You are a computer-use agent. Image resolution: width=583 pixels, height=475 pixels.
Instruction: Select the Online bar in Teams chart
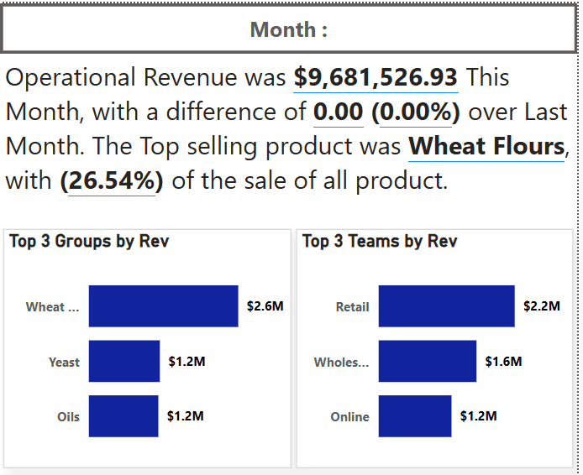pos(414,416)
